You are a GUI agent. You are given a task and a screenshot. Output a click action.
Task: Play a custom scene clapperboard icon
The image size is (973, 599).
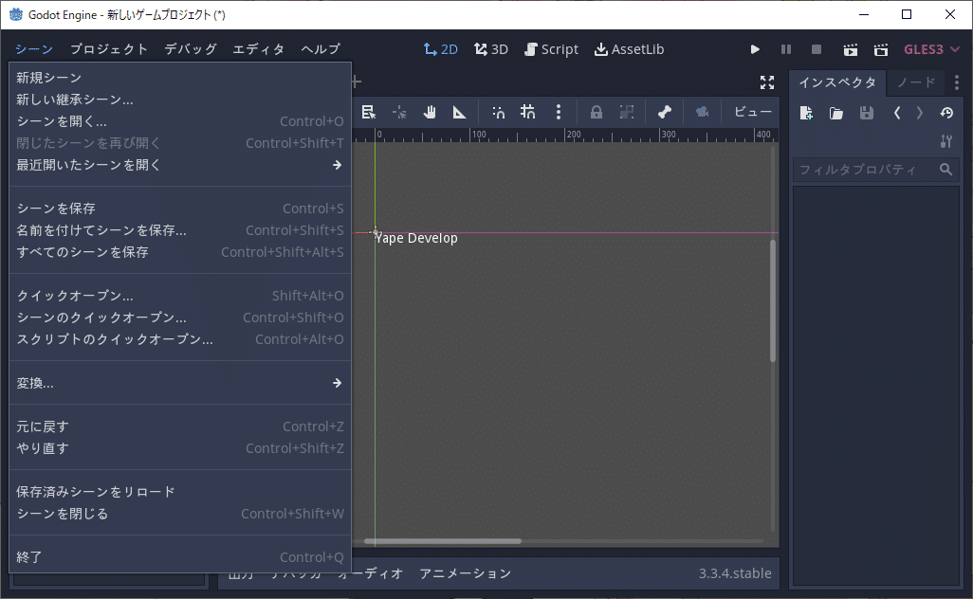(881, 49)
